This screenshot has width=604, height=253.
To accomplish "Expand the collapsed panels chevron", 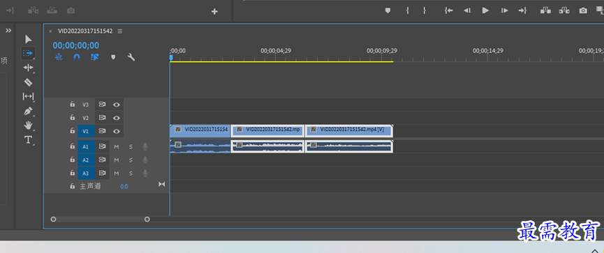I will pos(8,31).
